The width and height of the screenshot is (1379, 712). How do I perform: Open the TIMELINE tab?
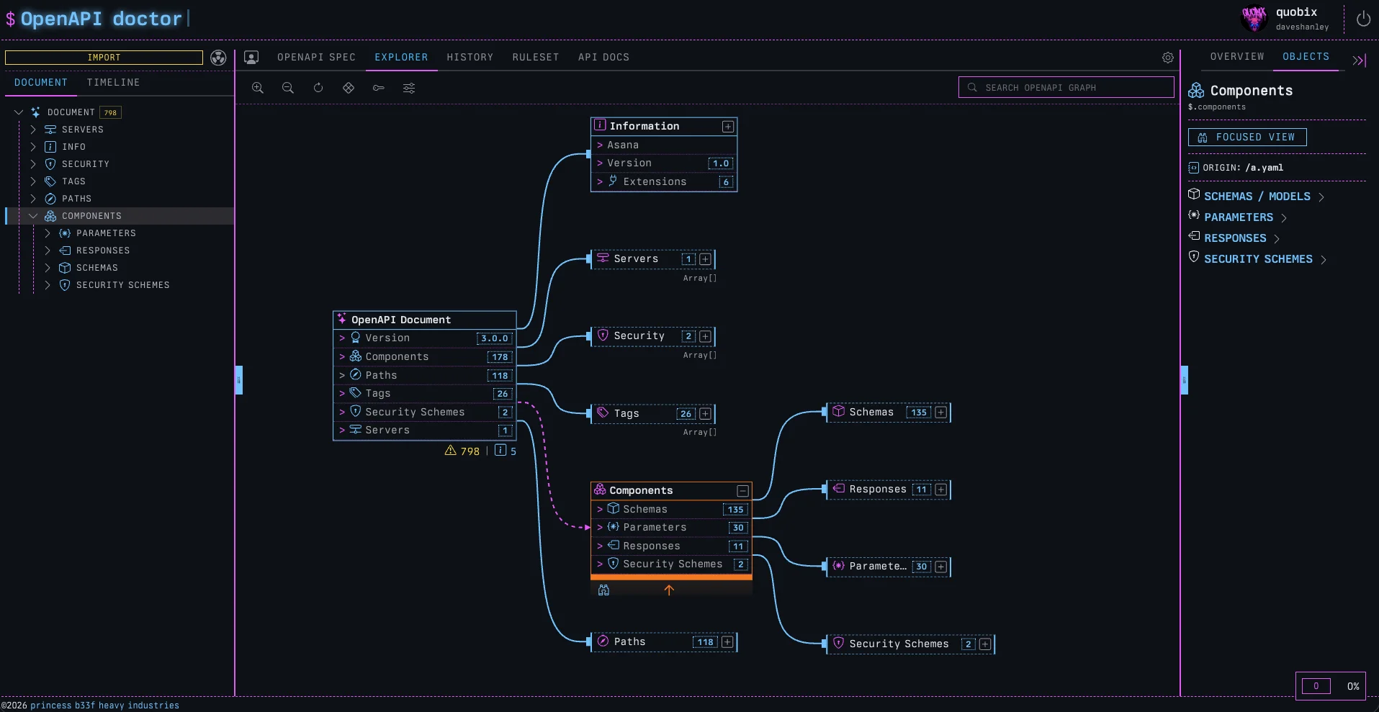click(113, 83)
